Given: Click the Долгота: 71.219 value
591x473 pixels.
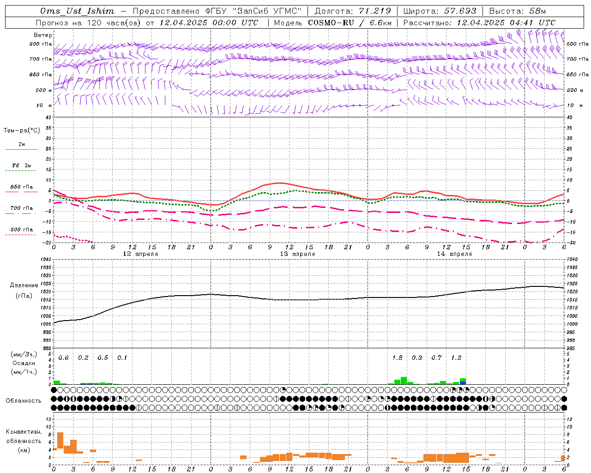Looking at the screenshot, I should (353, 11).
